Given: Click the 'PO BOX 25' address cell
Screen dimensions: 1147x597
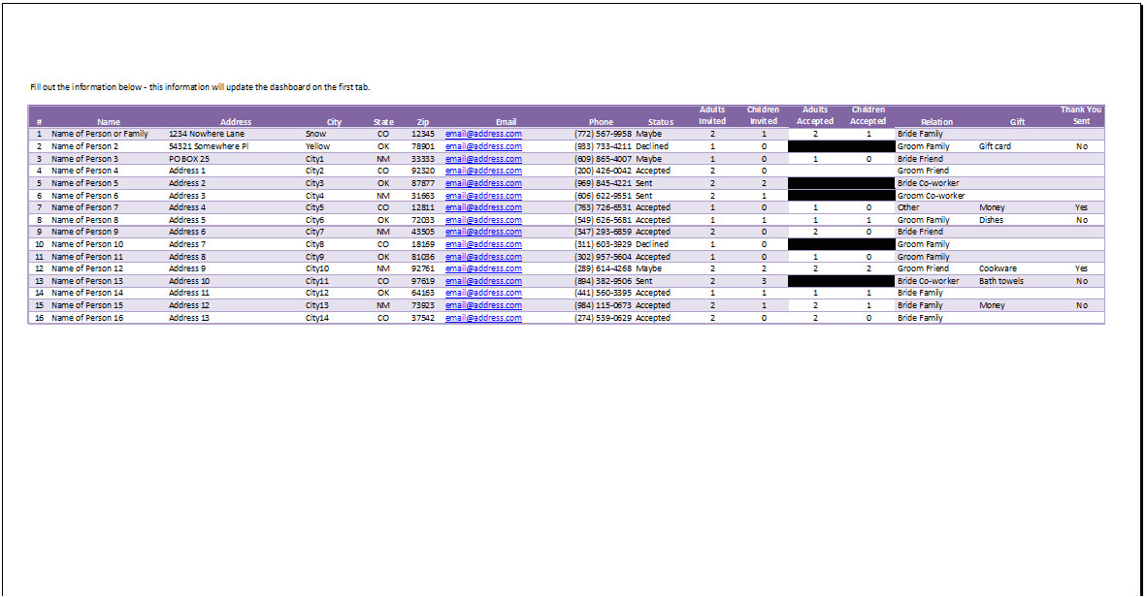Looking at the screenshot, I should [189, 159].
